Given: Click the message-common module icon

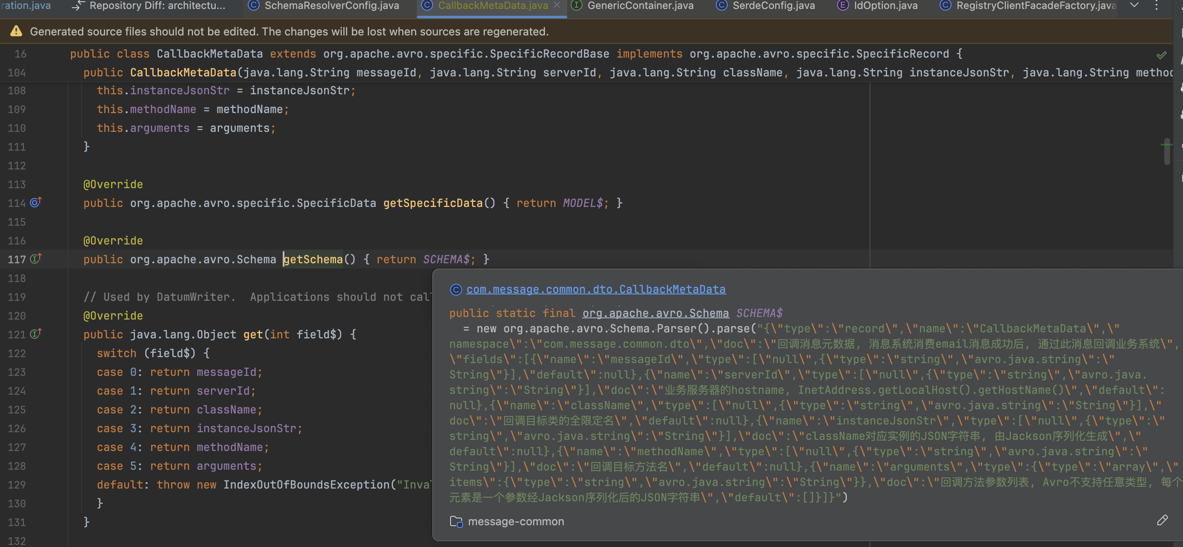Looking at the screenshot, I should coord(456,521).
